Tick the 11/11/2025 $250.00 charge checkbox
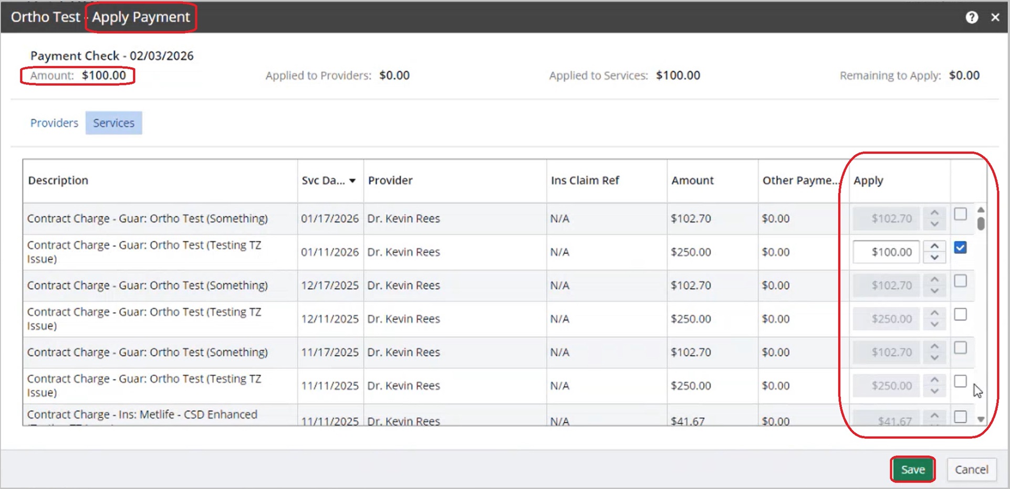 click(960, 381)
